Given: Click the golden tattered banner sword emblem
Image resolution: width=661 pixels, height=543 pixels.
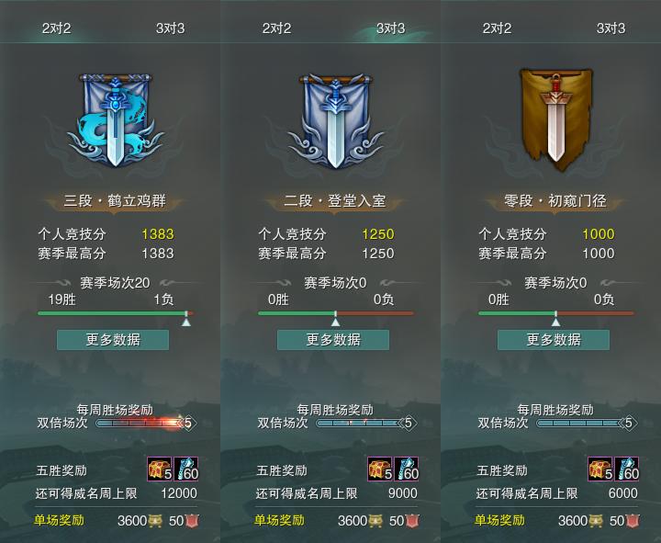Looking at the screenshot, I should [x=555, y=120].
